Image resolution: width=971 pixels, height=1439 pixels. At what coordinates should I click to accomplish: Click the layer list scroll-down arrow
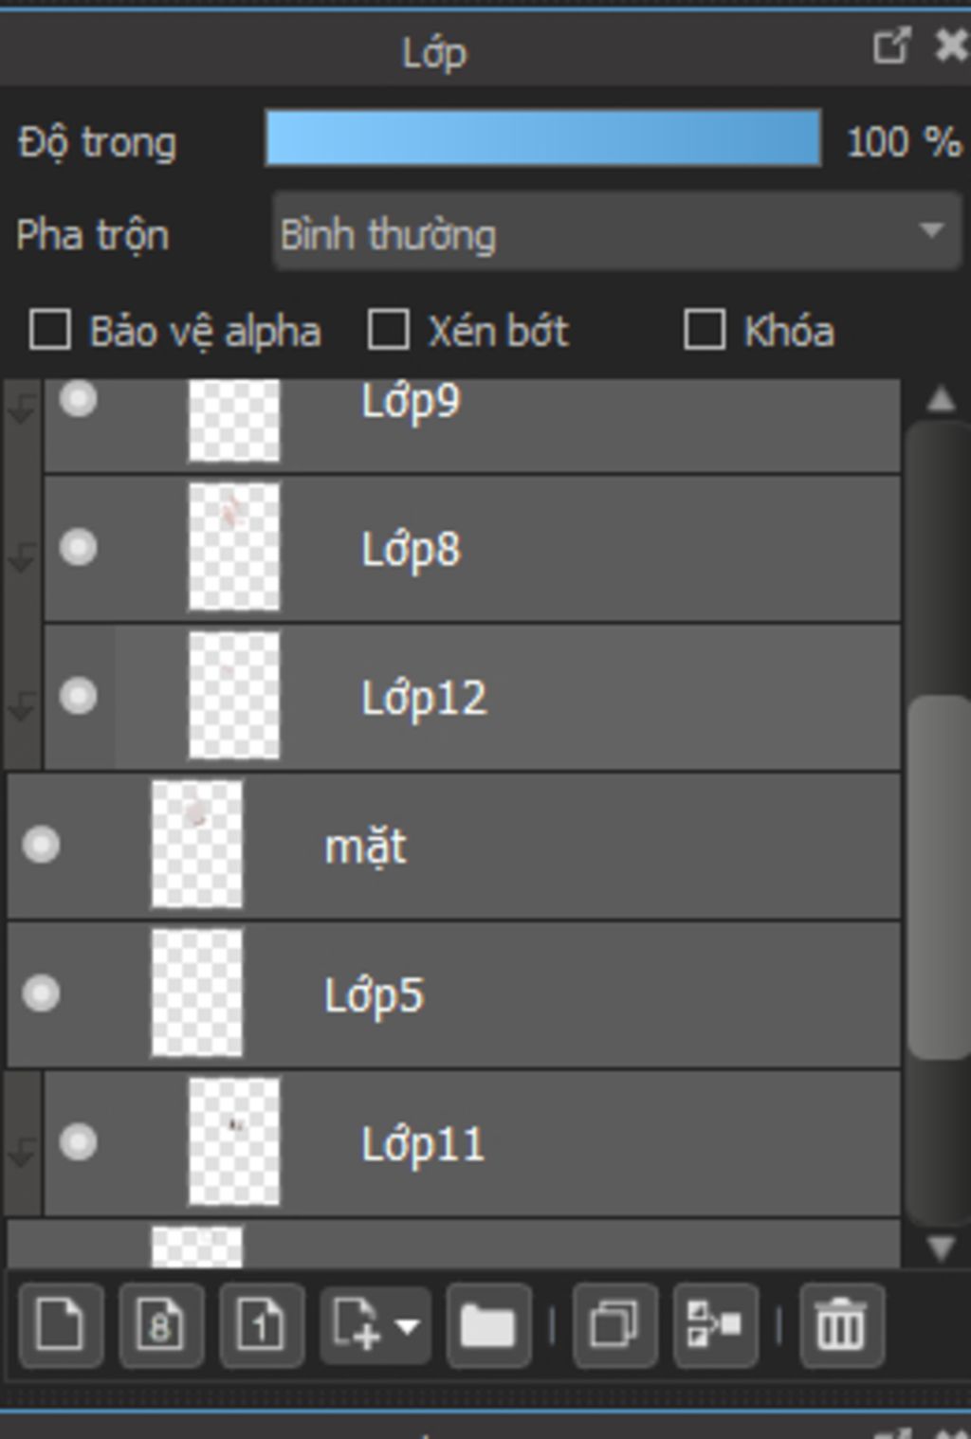(x=940, y=1247)
